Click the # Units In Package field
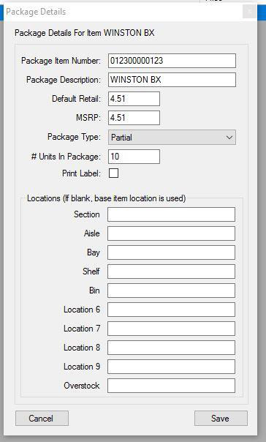Viewport: 266px width, 442px height. (x=134, y=157)
